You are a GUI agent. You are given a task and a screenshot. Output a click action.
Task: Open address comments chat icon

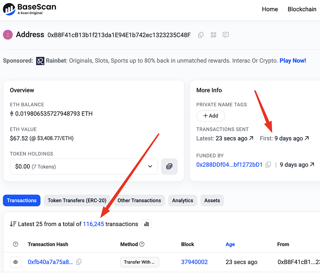tap(226, 35)
